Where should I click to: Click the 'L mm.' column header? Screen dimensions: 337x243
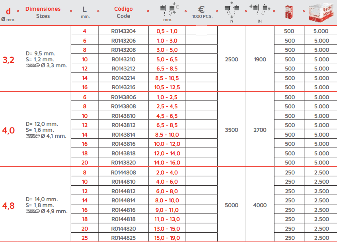click(85, 12)
